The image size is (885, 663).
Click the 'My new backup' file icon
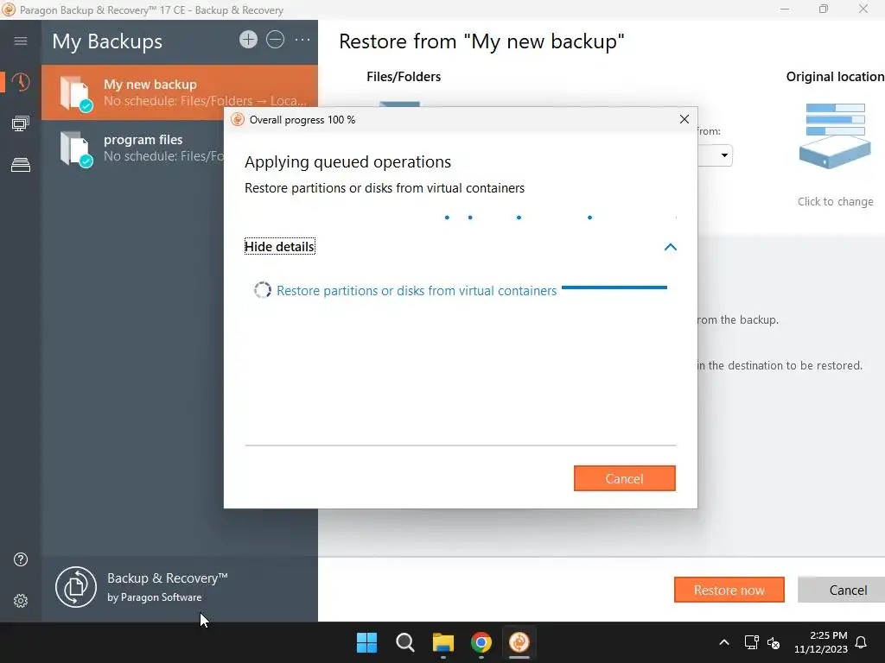[76, 93]
